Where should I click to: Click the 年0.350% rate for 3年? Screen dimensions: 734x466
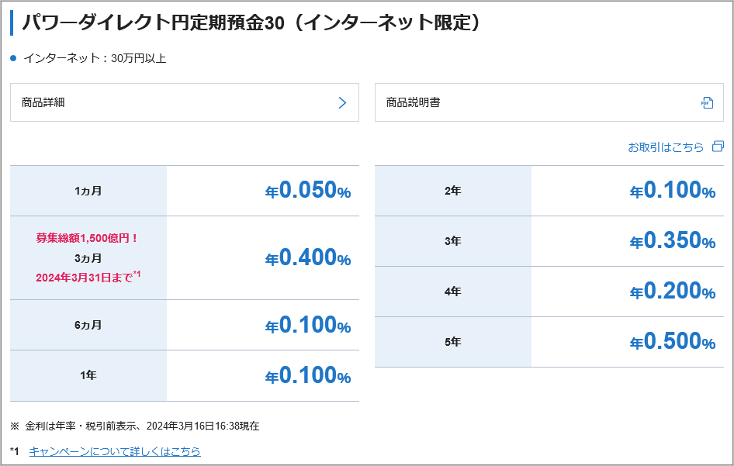click(673, 241)
